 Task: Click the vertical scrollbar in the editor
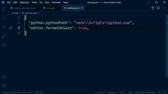coord(167,46)
